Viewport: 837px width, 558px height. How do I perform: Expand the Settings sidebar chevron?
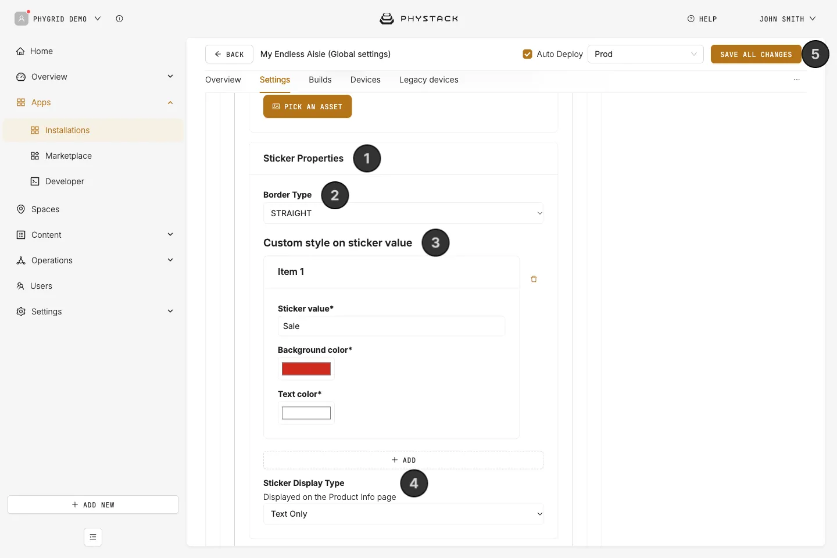point(170,311)
